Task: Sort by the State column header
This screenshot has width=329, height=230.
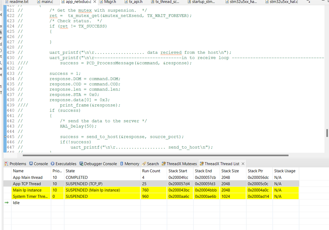Action: [x=102, y=171]
